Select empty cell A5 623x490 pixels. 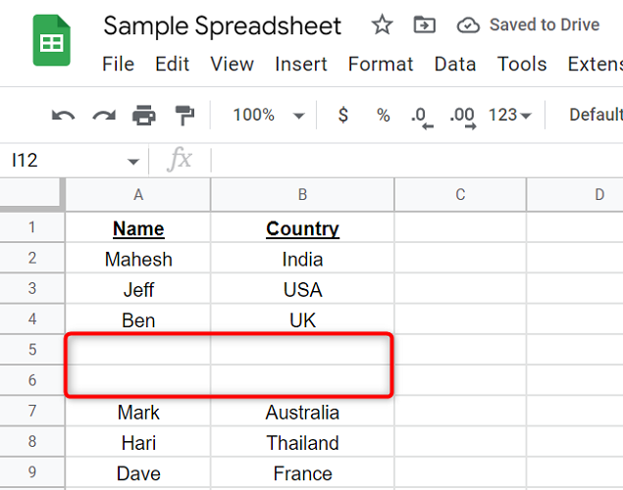tap(138, 350)
